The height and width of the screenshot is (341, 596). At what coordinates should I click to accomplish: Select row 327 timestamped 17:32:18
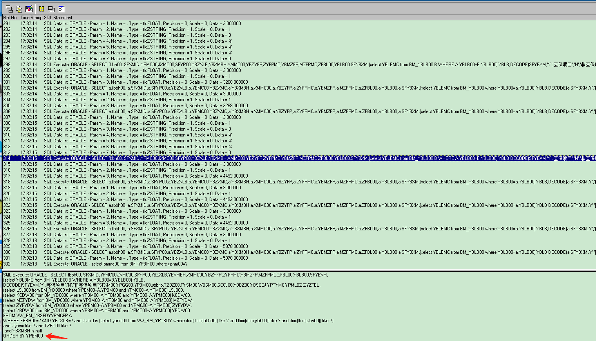299,235
